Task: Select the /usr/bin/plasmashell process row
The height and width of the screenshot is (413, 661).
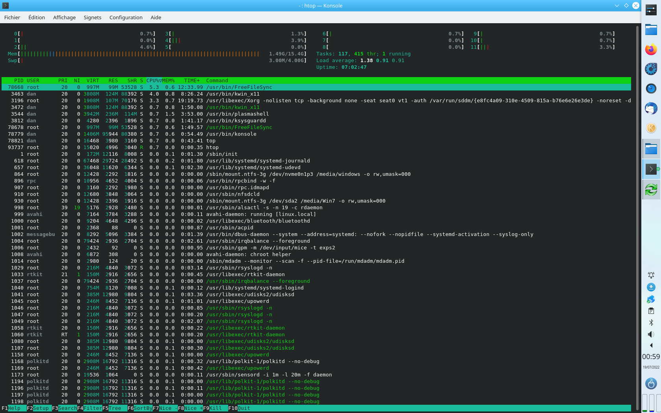Action: 316,114
